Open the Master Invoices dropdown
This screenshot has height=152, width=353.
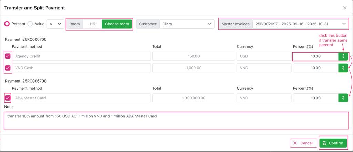tap(300, 24)
